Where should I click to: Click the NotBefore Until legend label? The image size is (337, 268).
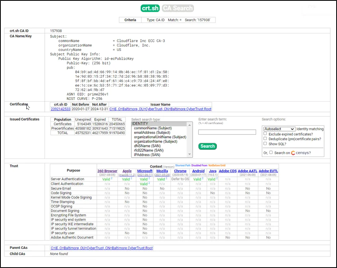point(217,166)
